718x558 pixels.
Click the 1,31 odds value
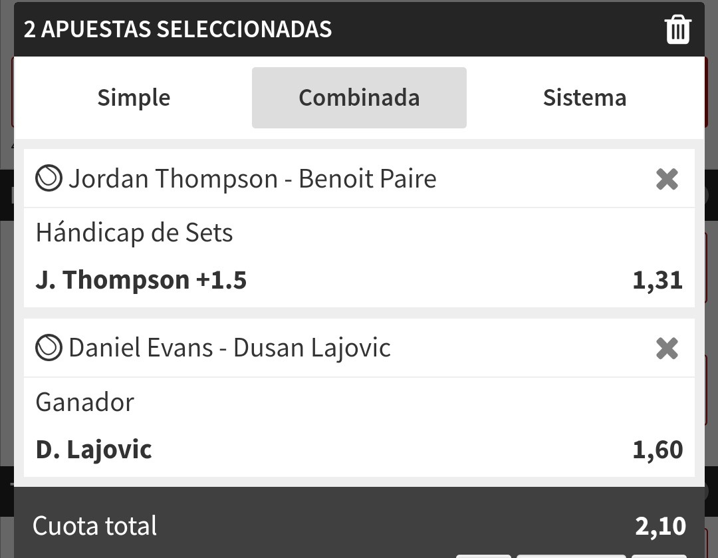658,280
